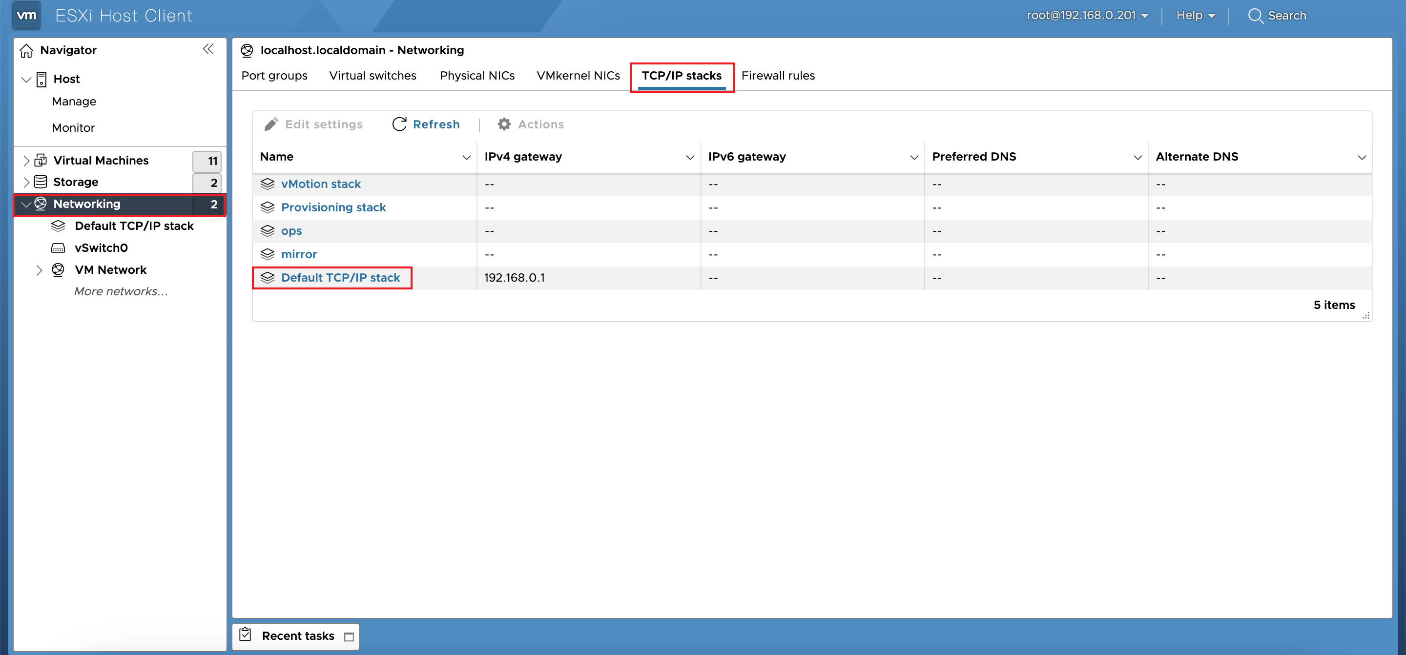This screenshot has width=1406, height=655.
Task: Open the Provisioning stack link
Action: coord(333,207)
